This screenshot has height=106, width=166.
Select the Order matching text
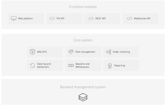[x=121, y=52]
